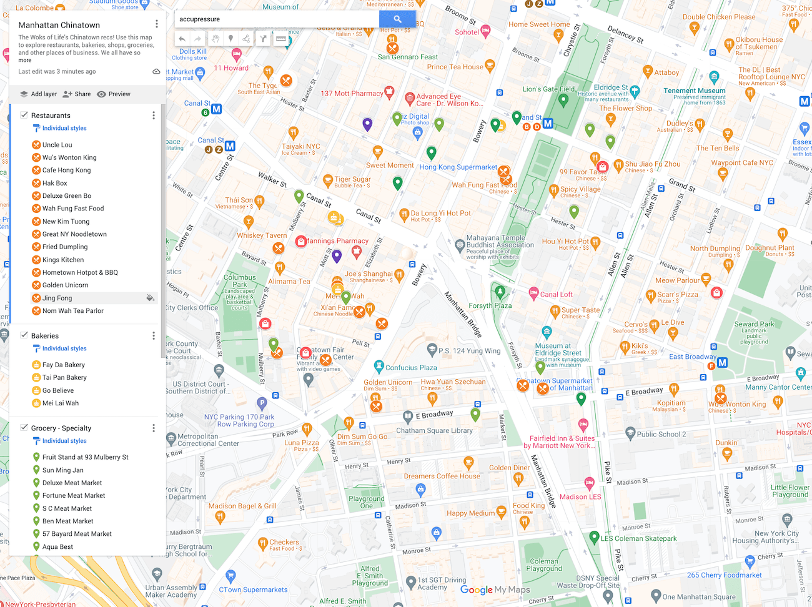Select Tai Pan Bakery list entry

click(x=64, y=377)
